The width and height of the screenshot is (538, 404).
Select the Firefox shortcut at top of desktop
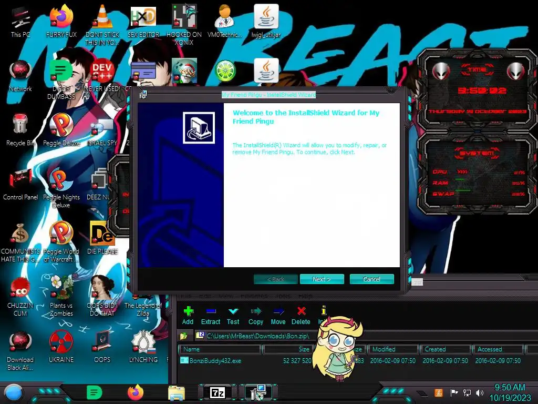pyautogui.click(x=61, y=22)
